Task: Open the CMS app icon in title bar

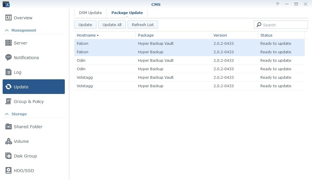Action: (x=6, y=4)
